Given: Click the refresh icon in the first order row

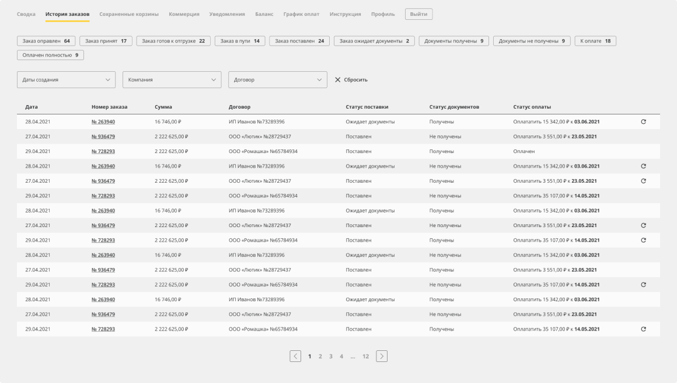Looking at the screenshot, I should click(x=643, y=122).
